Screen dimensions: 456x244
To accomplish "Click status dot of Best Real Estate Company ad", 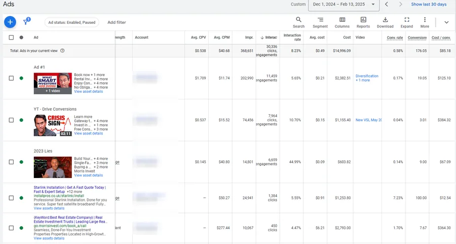I will [x=21, y=228].
